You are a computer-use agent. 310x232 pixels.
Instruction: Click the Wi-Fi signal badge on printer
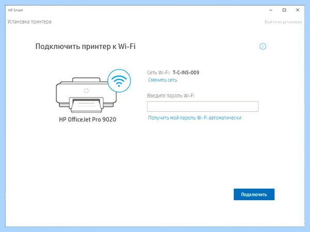pos(119,81)
